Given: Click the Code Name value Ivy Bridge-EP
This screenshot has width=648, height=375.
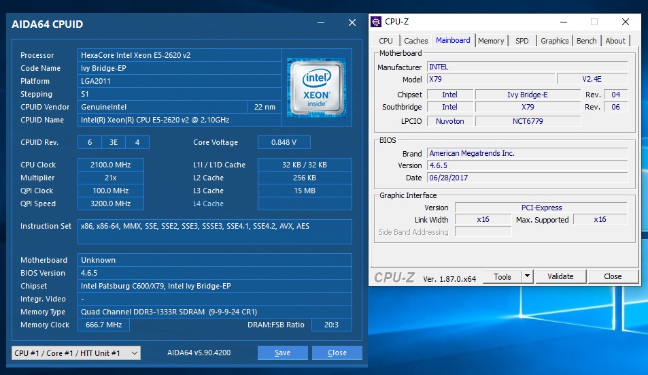Looking at the screenshot, I should tap(180, 68).
